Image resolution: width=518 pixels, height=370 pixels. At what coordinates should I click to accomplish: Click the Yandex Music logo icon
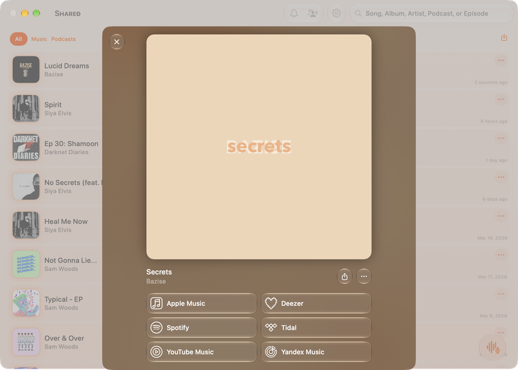(x=271, y=352)
